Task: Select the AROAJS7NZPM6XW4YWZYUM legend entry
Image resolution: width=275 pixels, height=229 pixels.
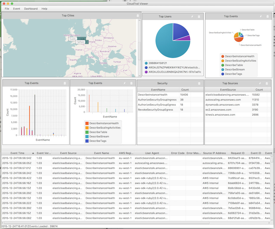Action: click(x=172, y=67)
